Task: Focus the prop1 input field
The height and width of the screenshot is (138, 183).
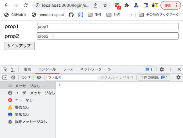Action: 108,26
